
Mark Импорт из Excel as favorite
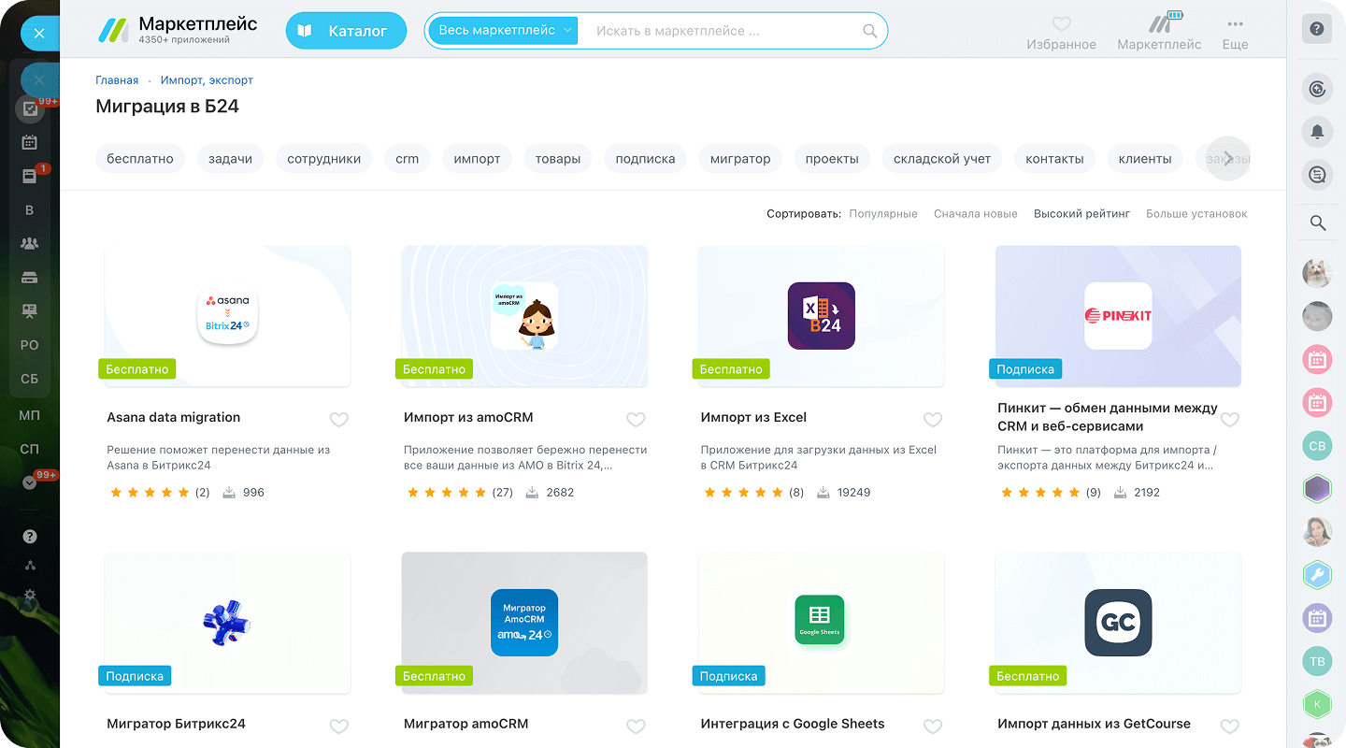tap(933, 420)
